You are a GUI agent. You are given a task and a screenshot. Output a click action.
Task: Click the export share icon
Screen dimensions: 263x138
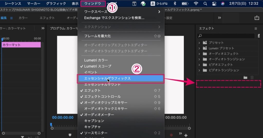(x=257, y=18)
